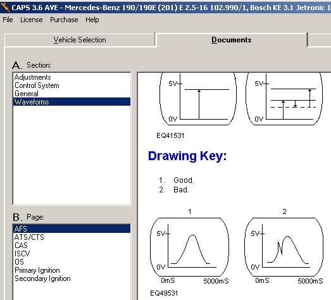Screen dimensions: 331x300
Task: Click the single-level 5V graph above EQ41531
Action: tap(198, 99)
